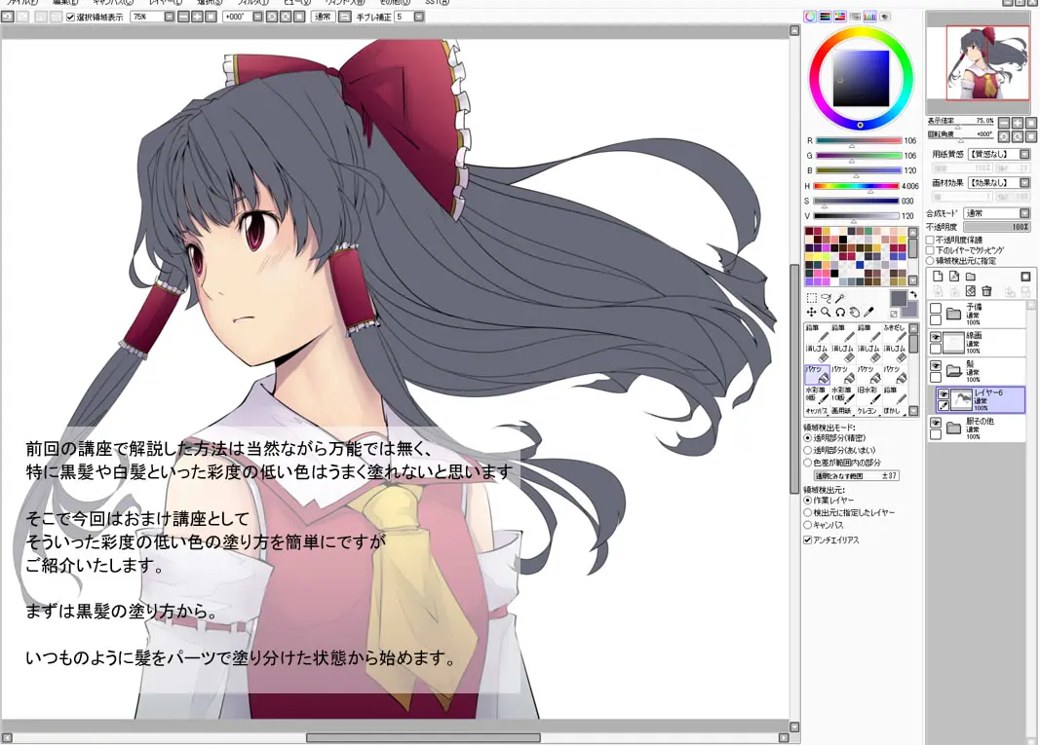1040x745 pixels.
Task: Add a layer mask
Action: pyautogui.click(x=1025, y=276)
